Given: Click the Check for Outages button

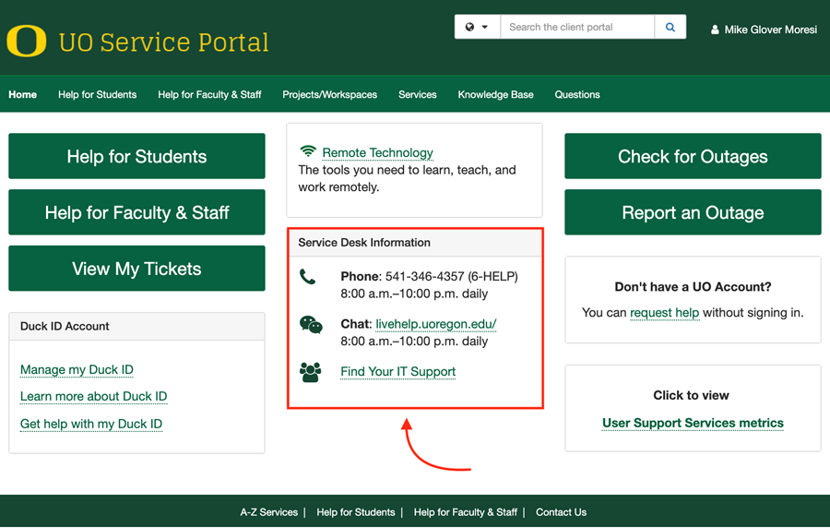Looking at the screenshot, I should tap(693, 156).
